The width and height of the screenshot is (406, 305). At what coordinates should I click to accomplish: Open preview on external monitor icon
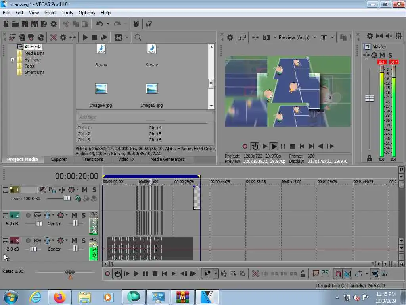[243, 37]
